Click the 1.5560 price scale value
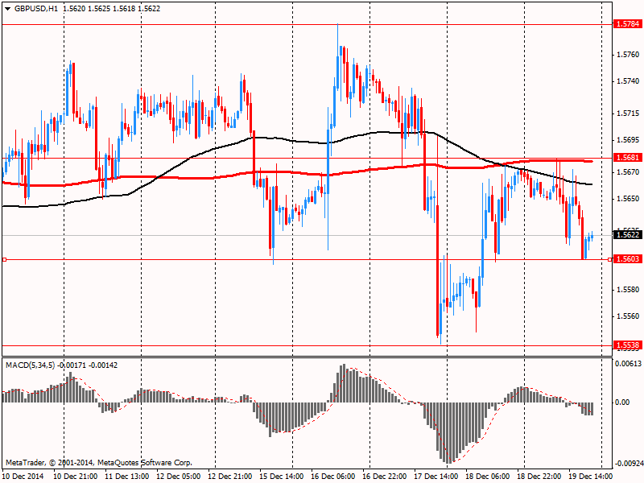Viewport: 644px width, 483px height. (x=629, y=316)
